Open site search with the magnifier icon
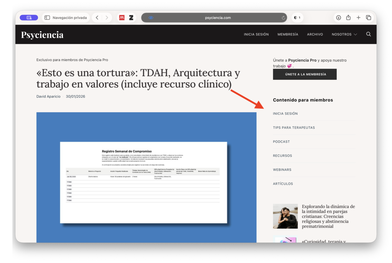 point(368,34)
